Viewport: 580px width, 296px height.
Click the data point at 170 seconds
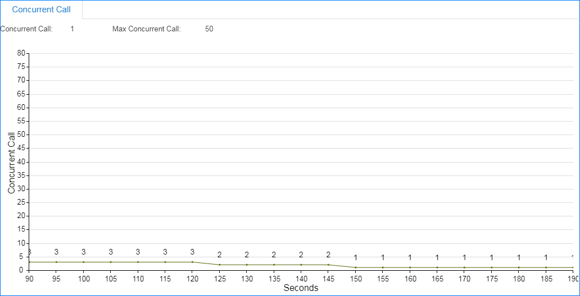click(x=464, y=267)
